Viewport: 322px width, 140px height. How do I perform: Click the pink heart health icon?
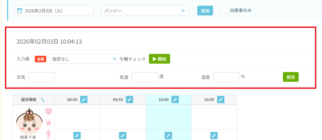pos(49,112)
